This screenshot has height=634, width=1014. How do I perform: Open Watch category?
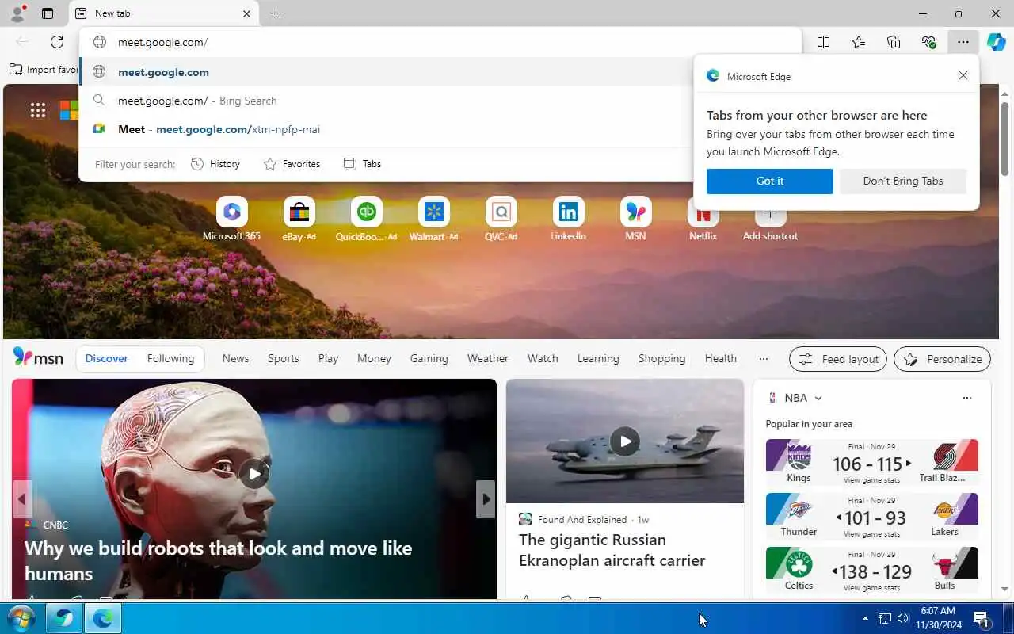pyautogui.click(x=543, y=358)
